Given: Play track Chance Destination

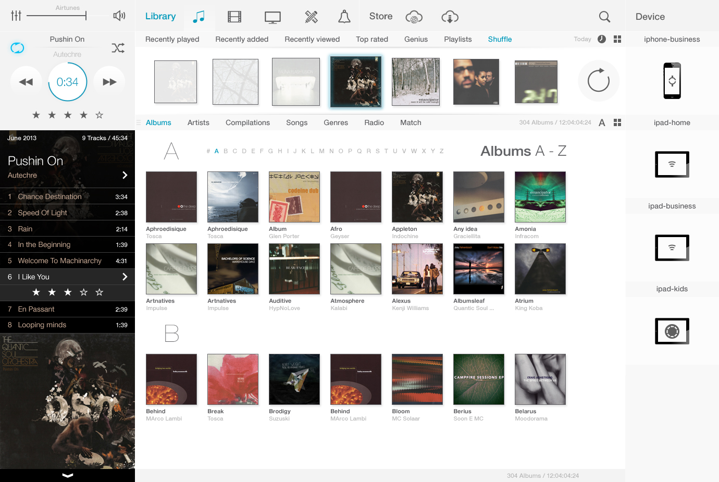Looking at the screenshot, I should [x=68, y=196].
